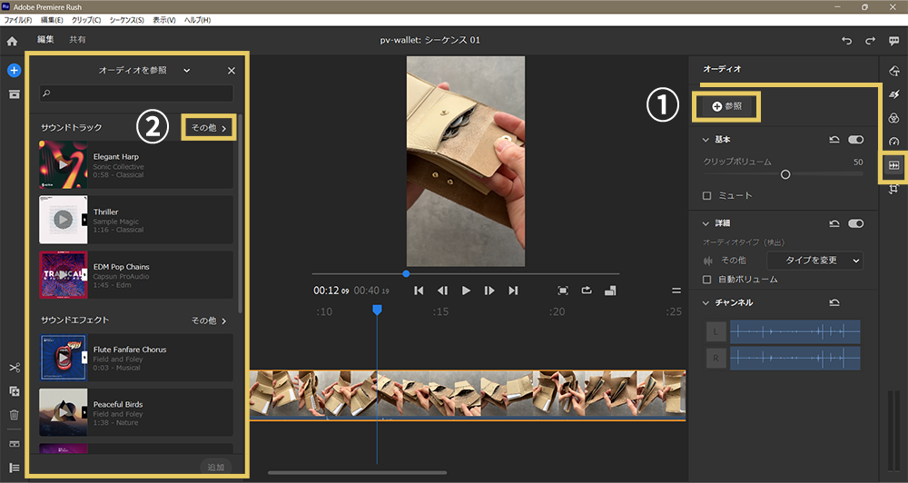Close the audio browser panel
908x483 pixels.
[231, 71]
